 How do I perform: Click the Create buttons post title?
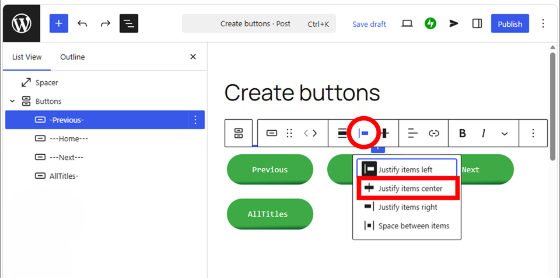coord(302,93)
